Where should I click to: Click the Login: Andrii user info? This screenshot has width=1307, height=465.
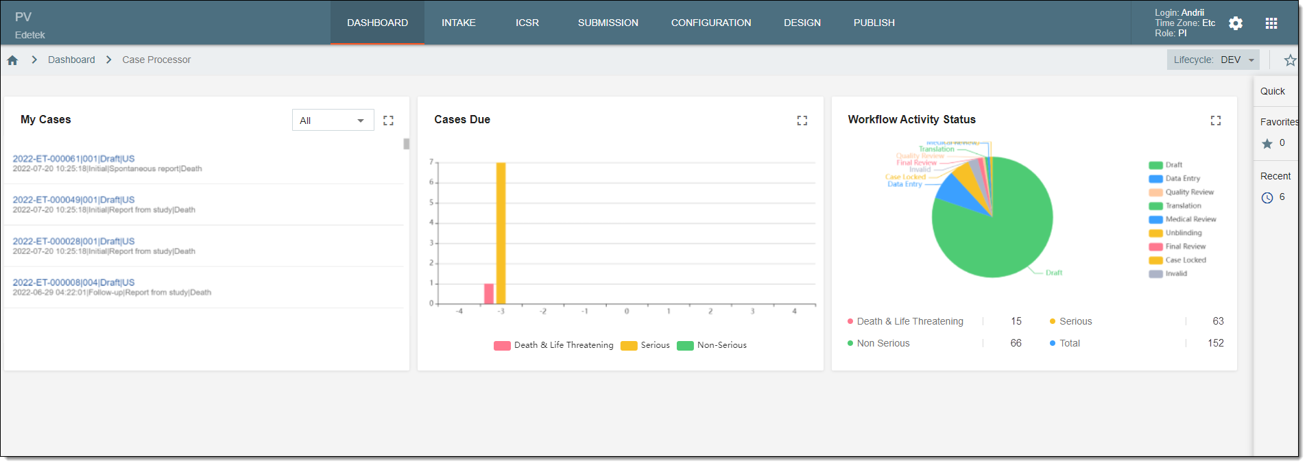click(x=1179, y=12)
